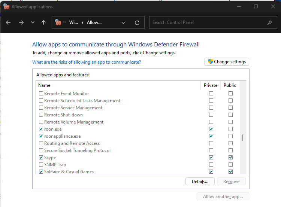This screenshot has width=281, height=207.
Task: Click the apps list scrollbar thumb
Action: [x=243, y=137]
